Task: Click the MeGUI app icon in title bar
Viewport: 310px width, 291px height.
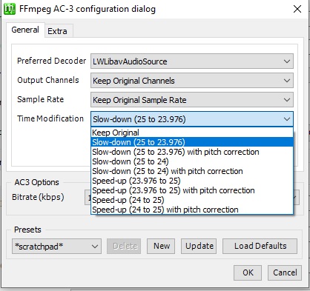Action: click(10, 9)
